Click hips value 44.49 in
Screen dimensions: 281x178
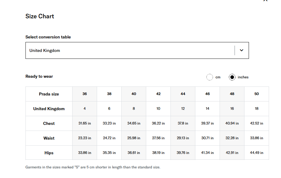[x=257, y=153]
